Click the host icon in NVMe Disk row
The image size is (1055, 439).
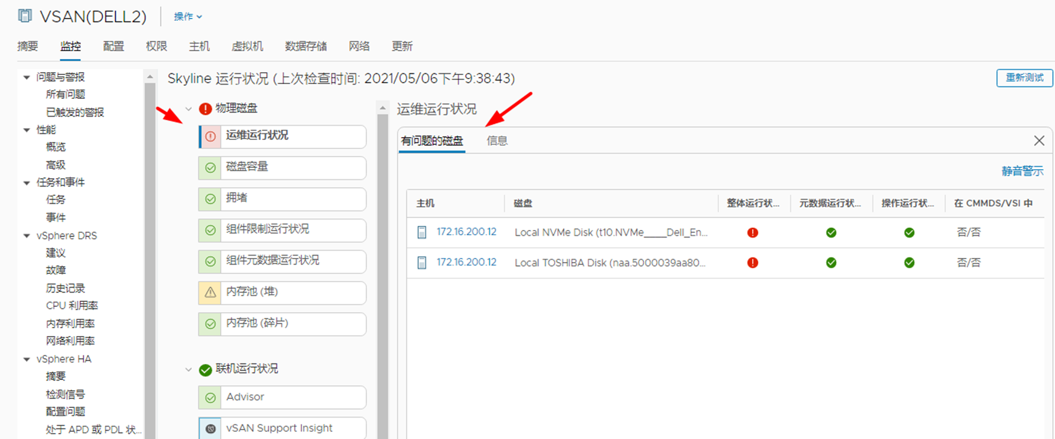422,232
